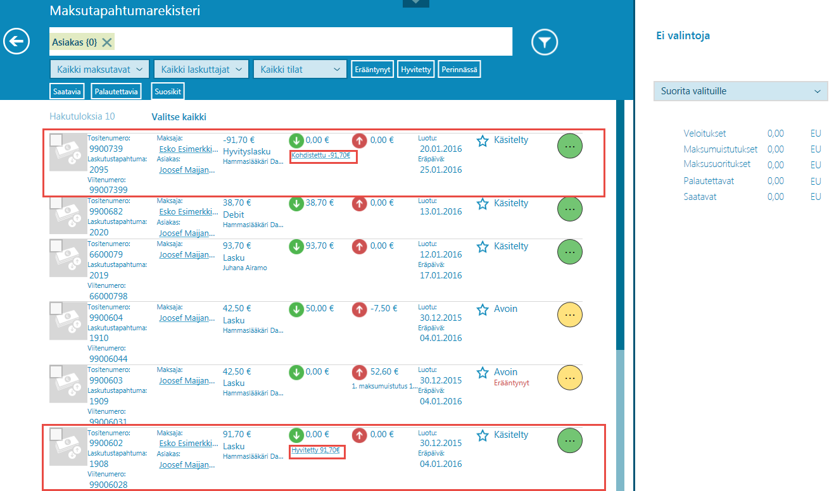834x491 pixels.
Task: Open the Kohdistettu -91,70€ link
Action: click(x=322, y=155)
